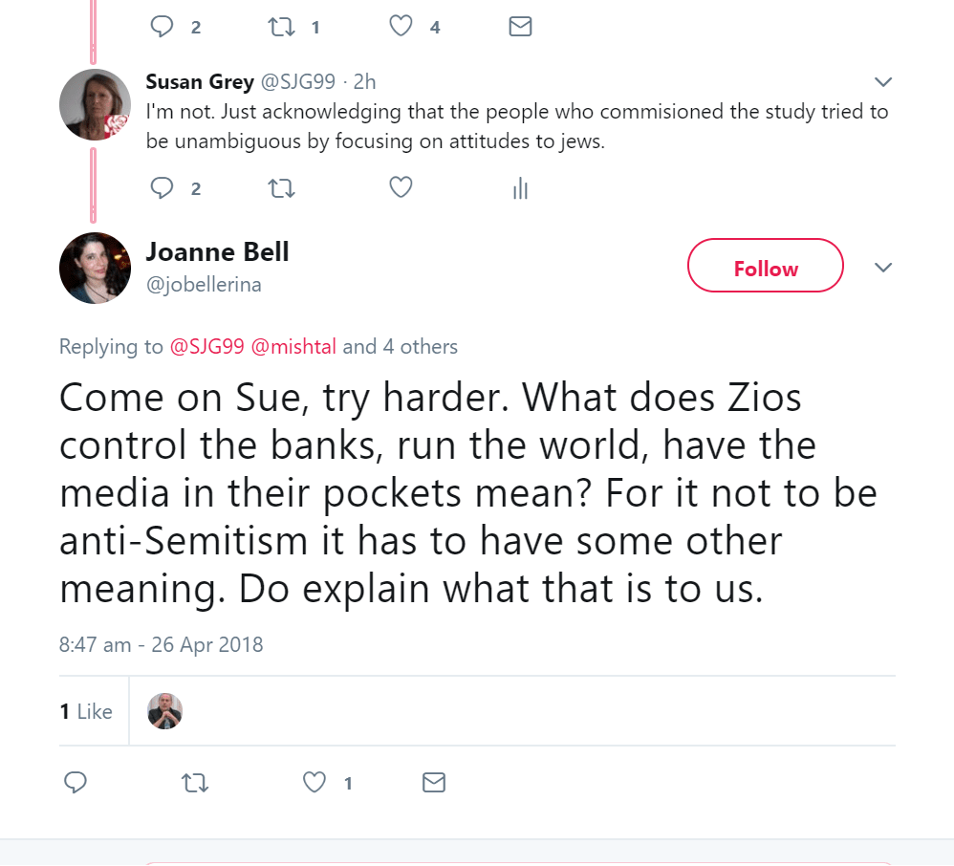Viewport: 954px width, 866px height.
Task: Reply to the top tweet with 2 replies
Action: pos(163,27)
